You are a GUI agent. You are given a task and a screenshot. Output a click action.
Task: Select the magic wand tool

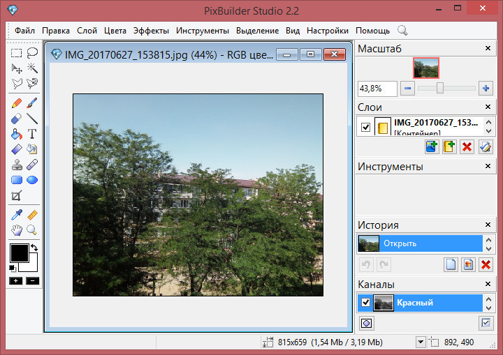pos(32,68)
